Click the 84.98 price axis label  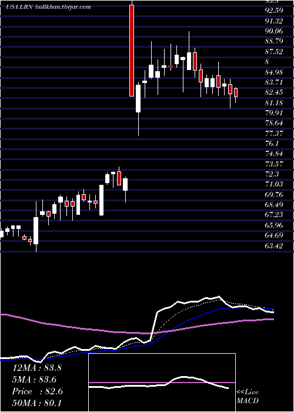tap(275, 72)
